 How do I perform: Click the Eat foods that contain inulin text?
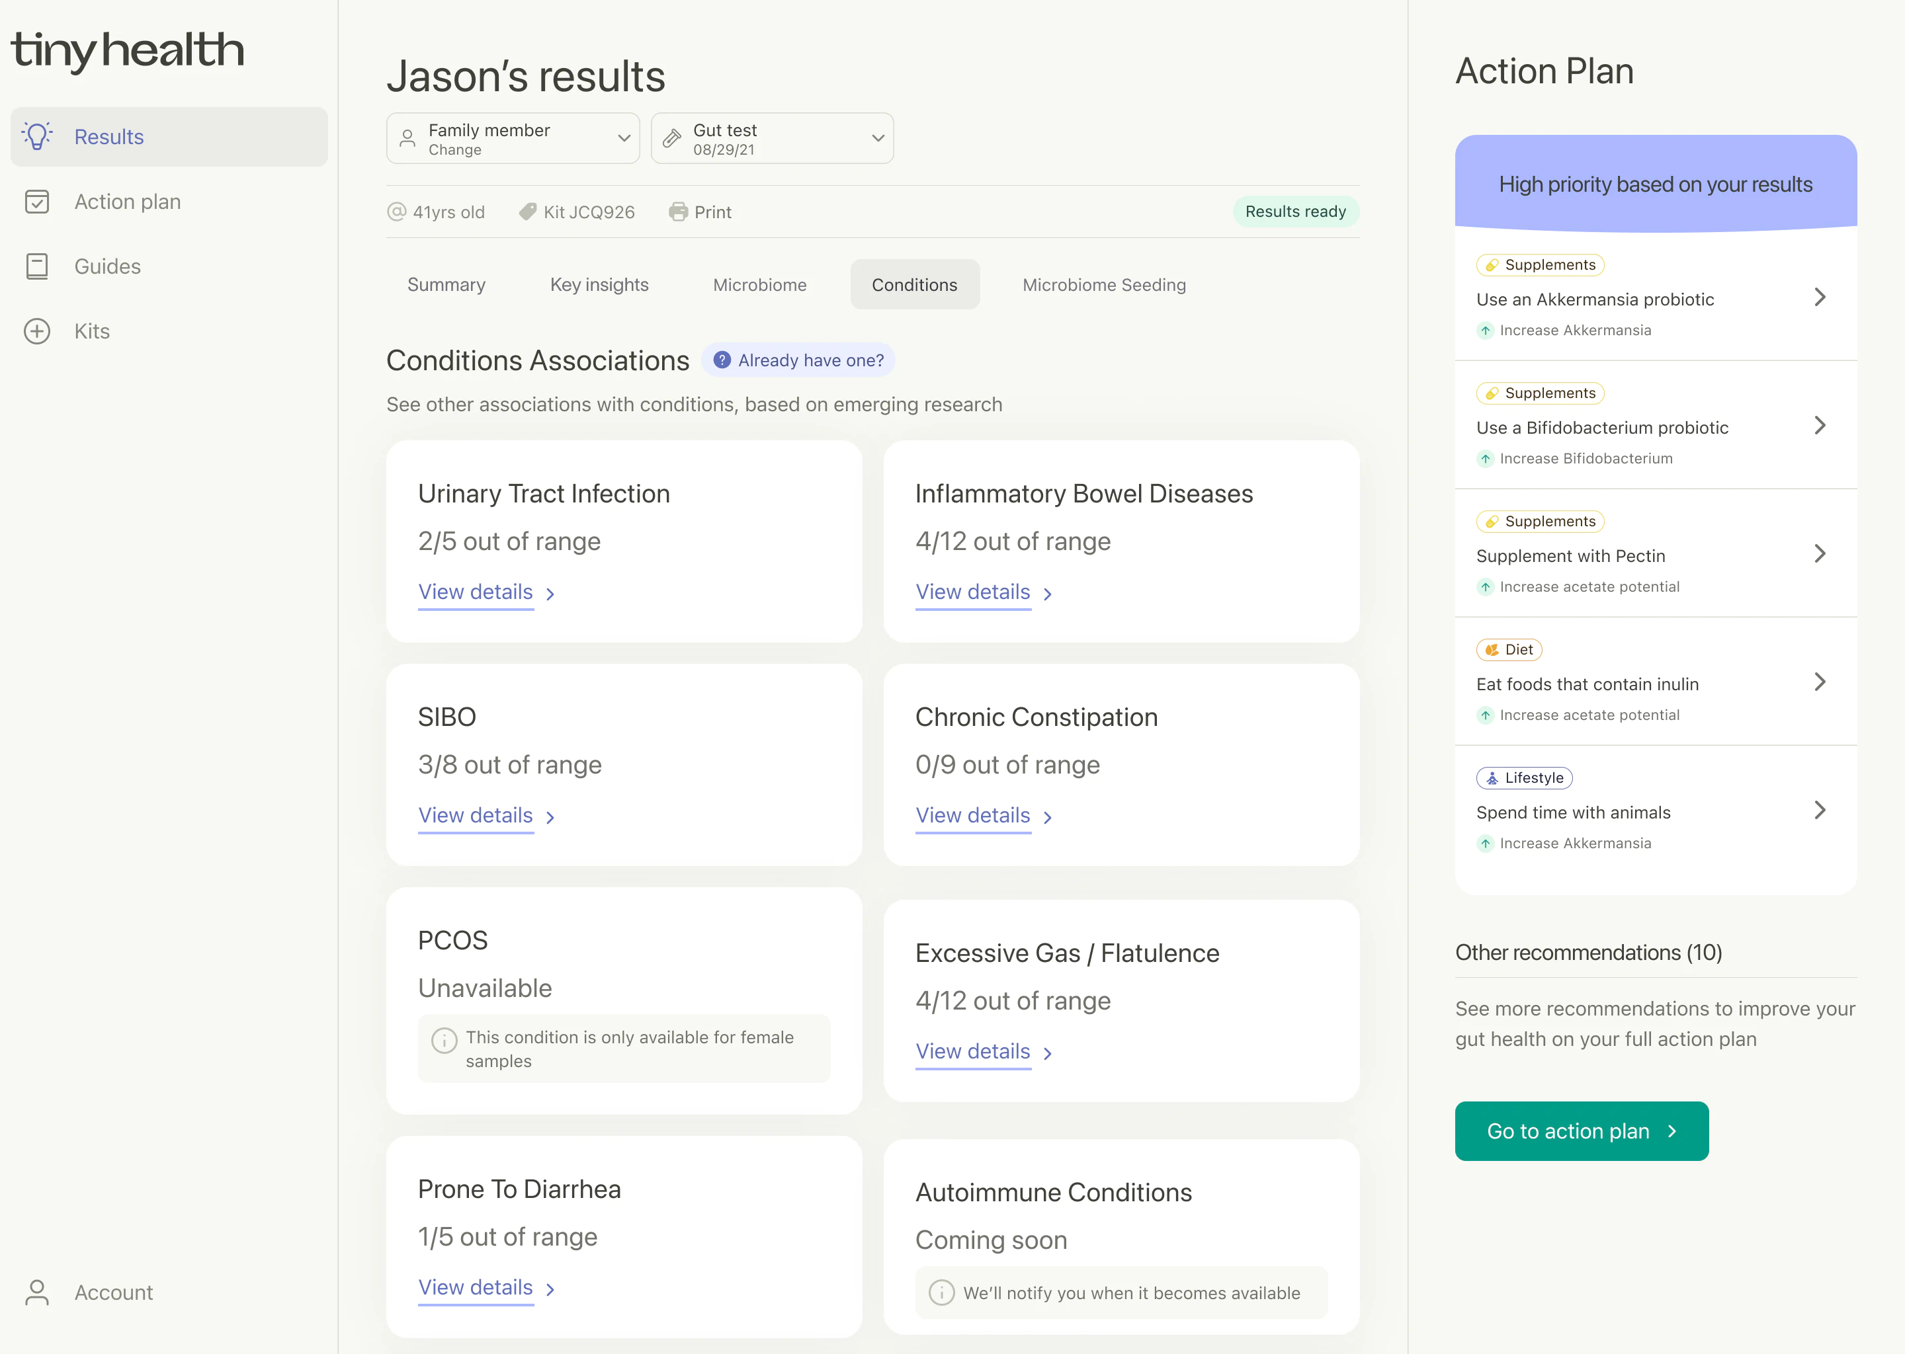point(1587,684)
